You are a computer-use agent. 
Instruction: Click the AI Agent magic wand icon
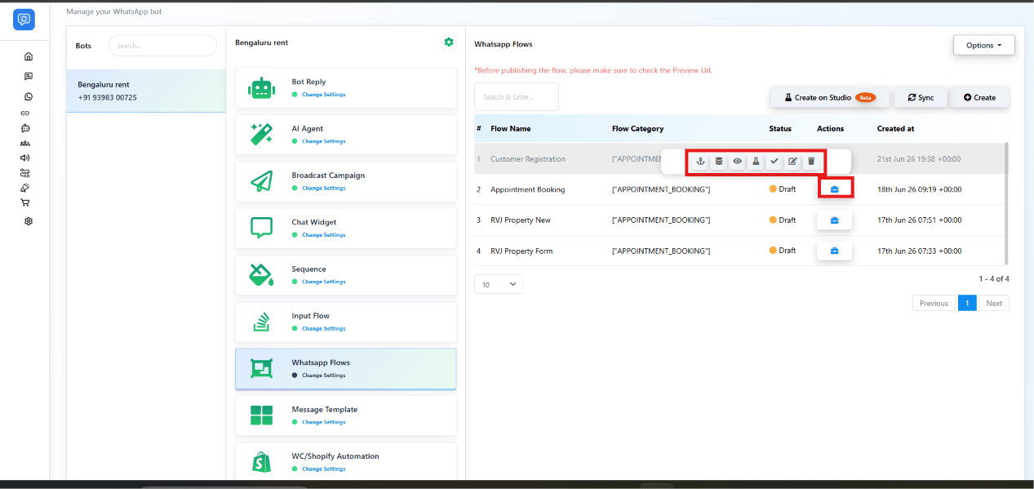click(261, 135)
